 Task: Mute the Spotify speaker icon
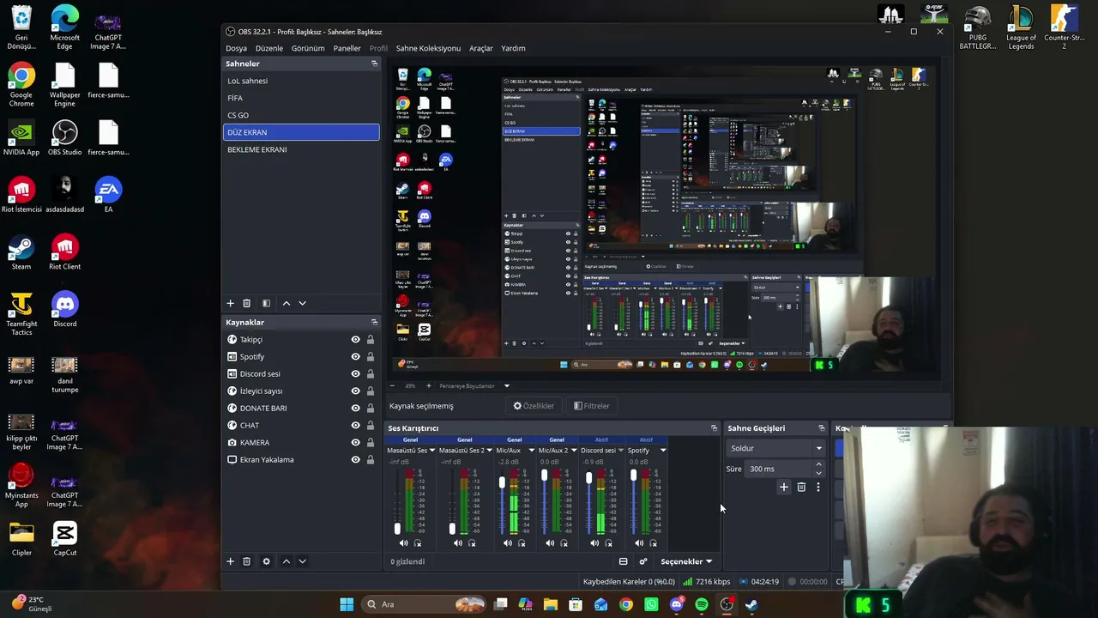point(639,543)
